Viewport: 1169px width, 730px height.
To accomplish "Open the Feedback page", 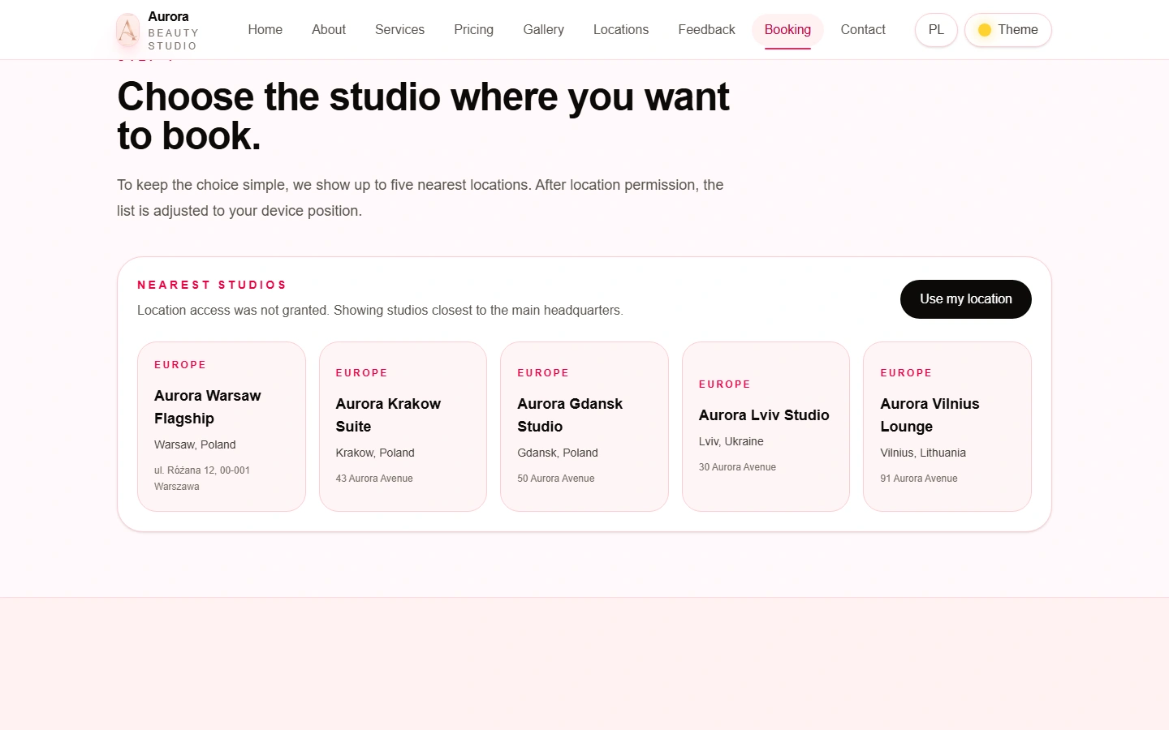I will click(x=706, y=30).
